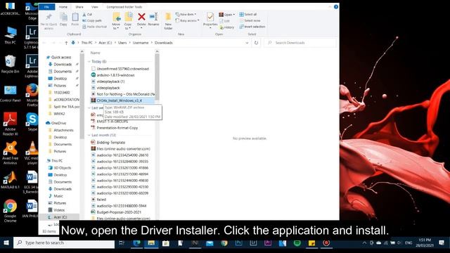Click the Search Downloads field
The height and width of the screenshot is (253, 450).
[300, 43]
